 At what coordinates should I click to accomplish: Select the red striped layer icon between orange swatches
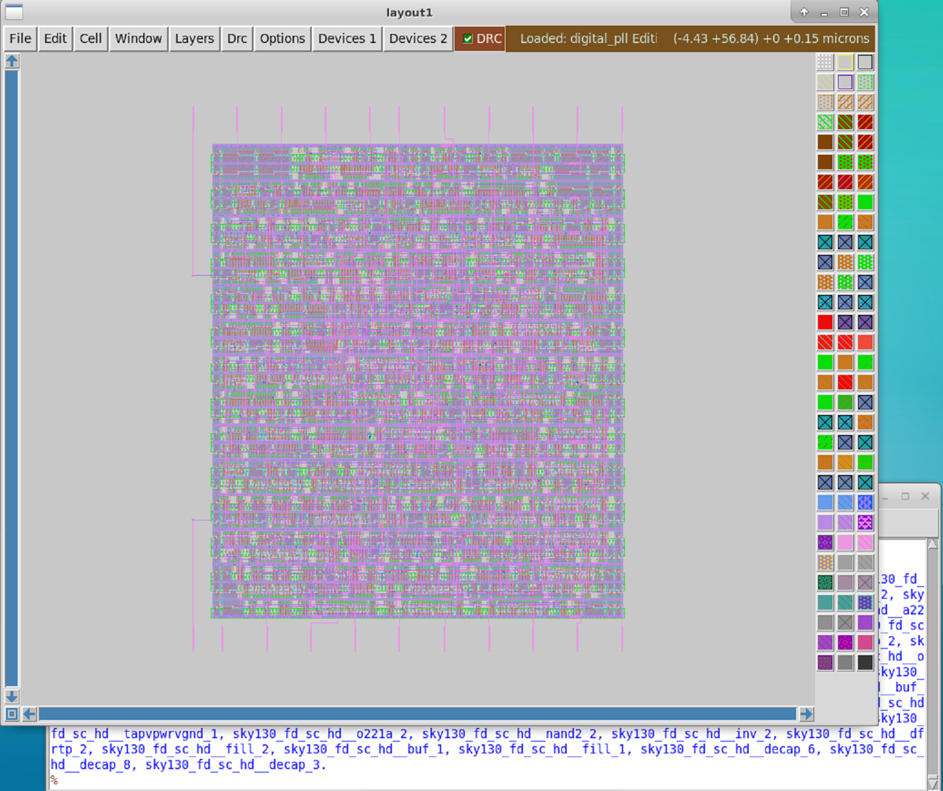pos(845,382)
